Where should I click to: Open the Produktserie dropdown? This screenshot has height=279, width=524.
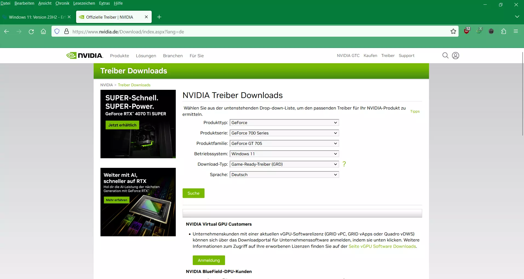point(284,133)
